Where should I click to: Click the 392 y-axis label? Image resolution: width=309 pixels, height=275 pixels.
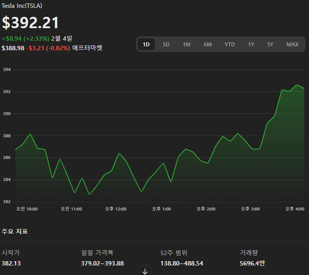(7, 92)
